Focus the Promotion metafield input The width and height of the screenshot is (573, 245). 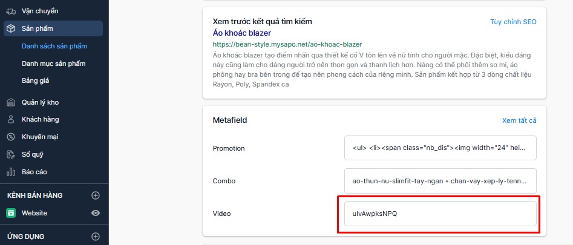point(440,148)
